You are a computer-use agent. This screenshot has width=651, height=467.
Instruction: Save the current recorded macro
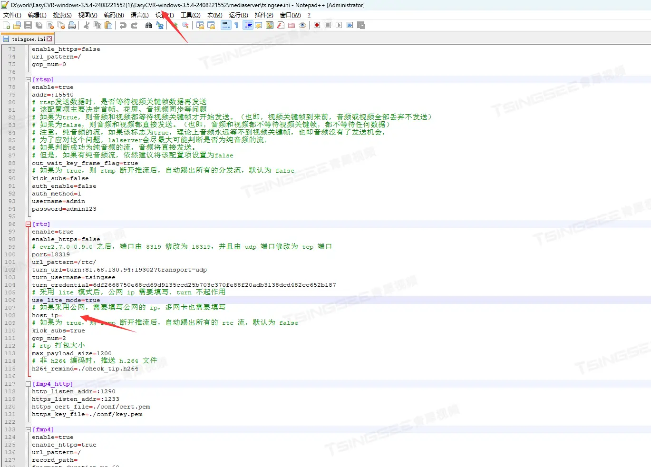pos(360,25)
